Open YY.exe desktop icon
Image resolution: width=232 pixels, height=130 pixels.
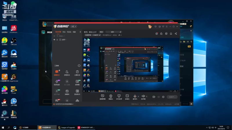14,90
